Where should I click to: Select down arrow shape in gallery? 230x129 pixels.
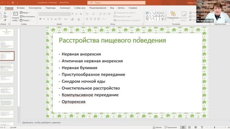[159, 16]
